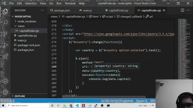Click console.log(data.capital) code line
193x108 pixels.
(109, 79)
